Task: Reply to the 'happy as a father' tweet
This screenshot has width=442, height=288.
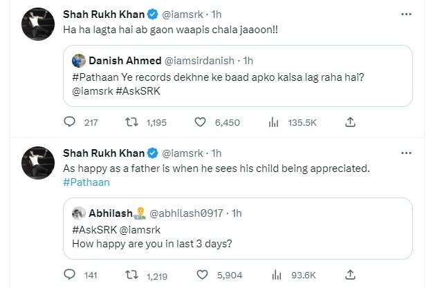Action: click(68, 273)
